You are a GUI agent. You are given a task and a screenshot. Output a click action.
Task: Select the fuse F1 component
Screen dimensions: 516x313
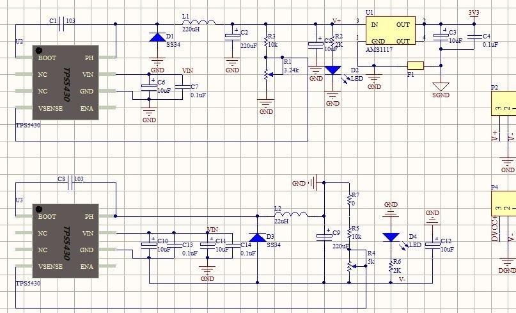coord(416,65)
